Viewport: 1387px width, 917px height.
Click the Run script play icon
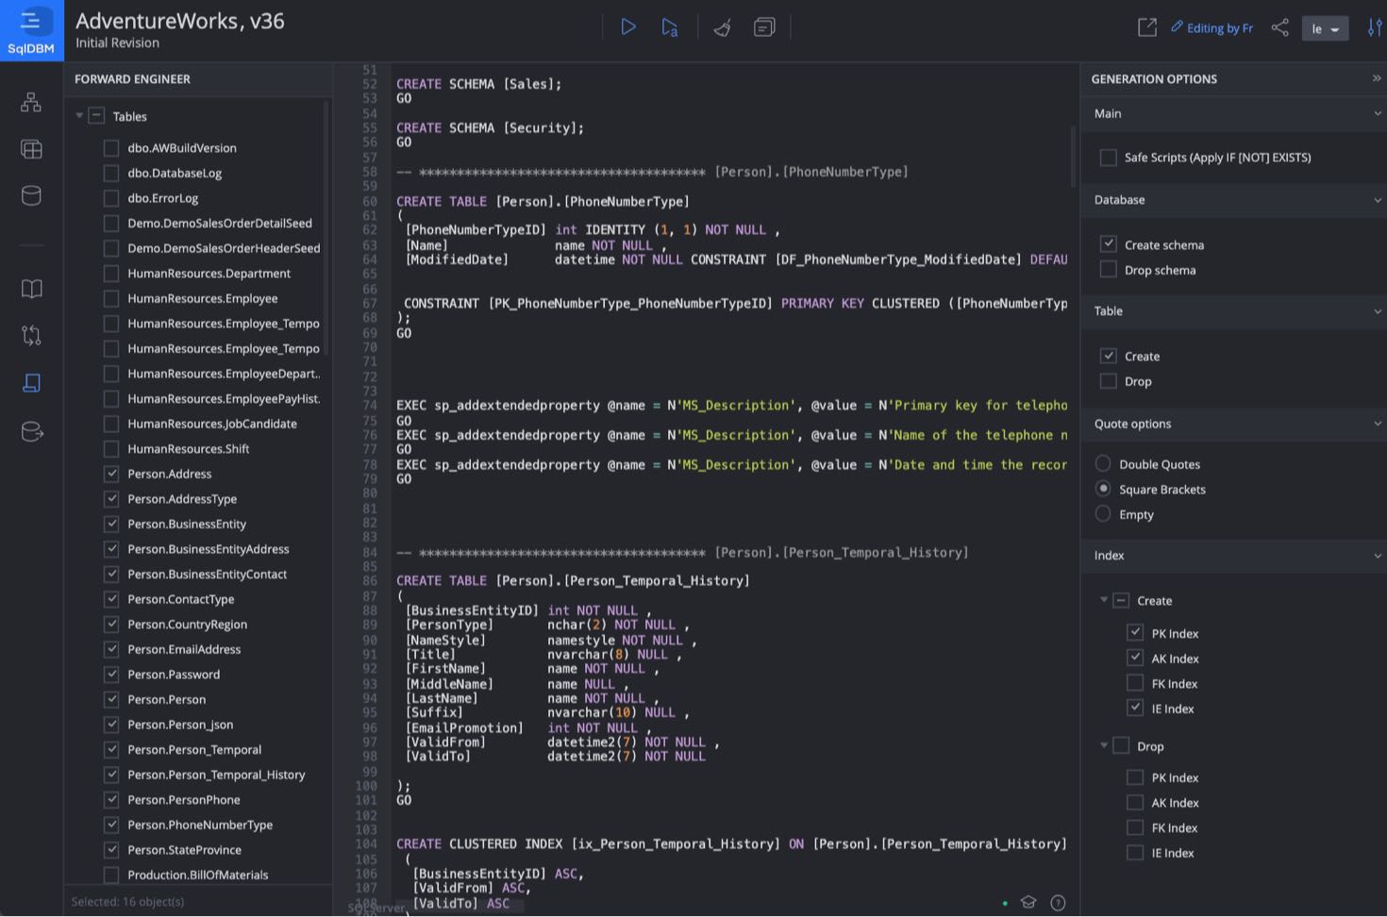[x=627, y=27]
